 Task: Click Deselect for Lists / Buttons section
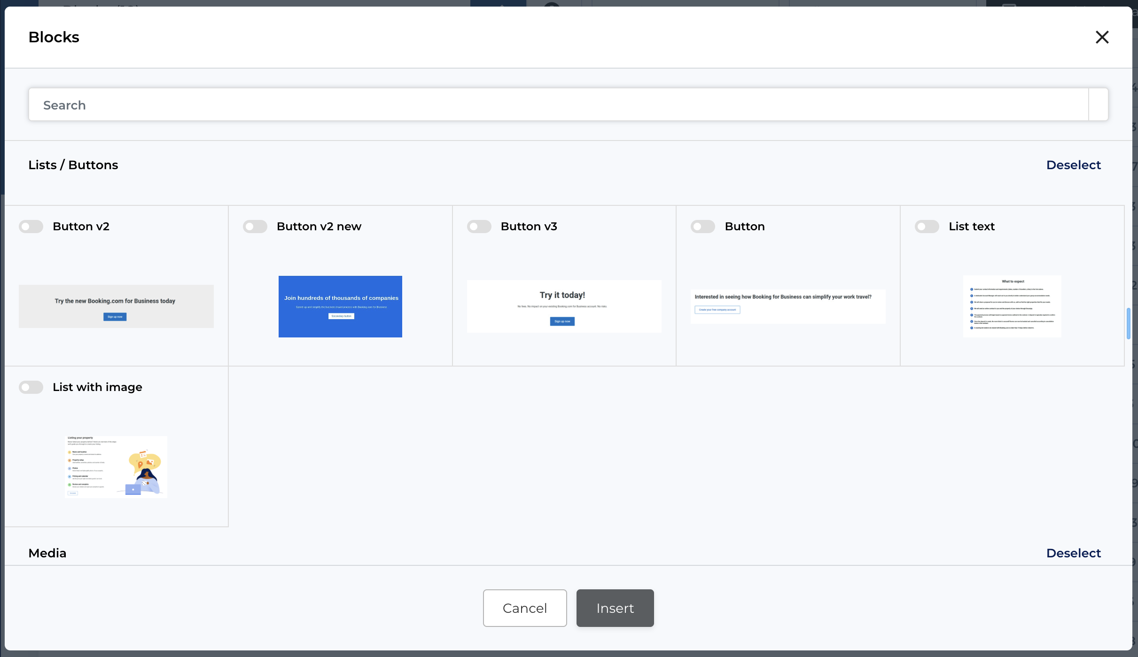click(x=1073, y=165)
